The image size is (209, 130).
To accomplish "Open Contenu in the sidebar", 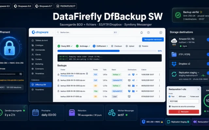I will (x=41, y=59).
